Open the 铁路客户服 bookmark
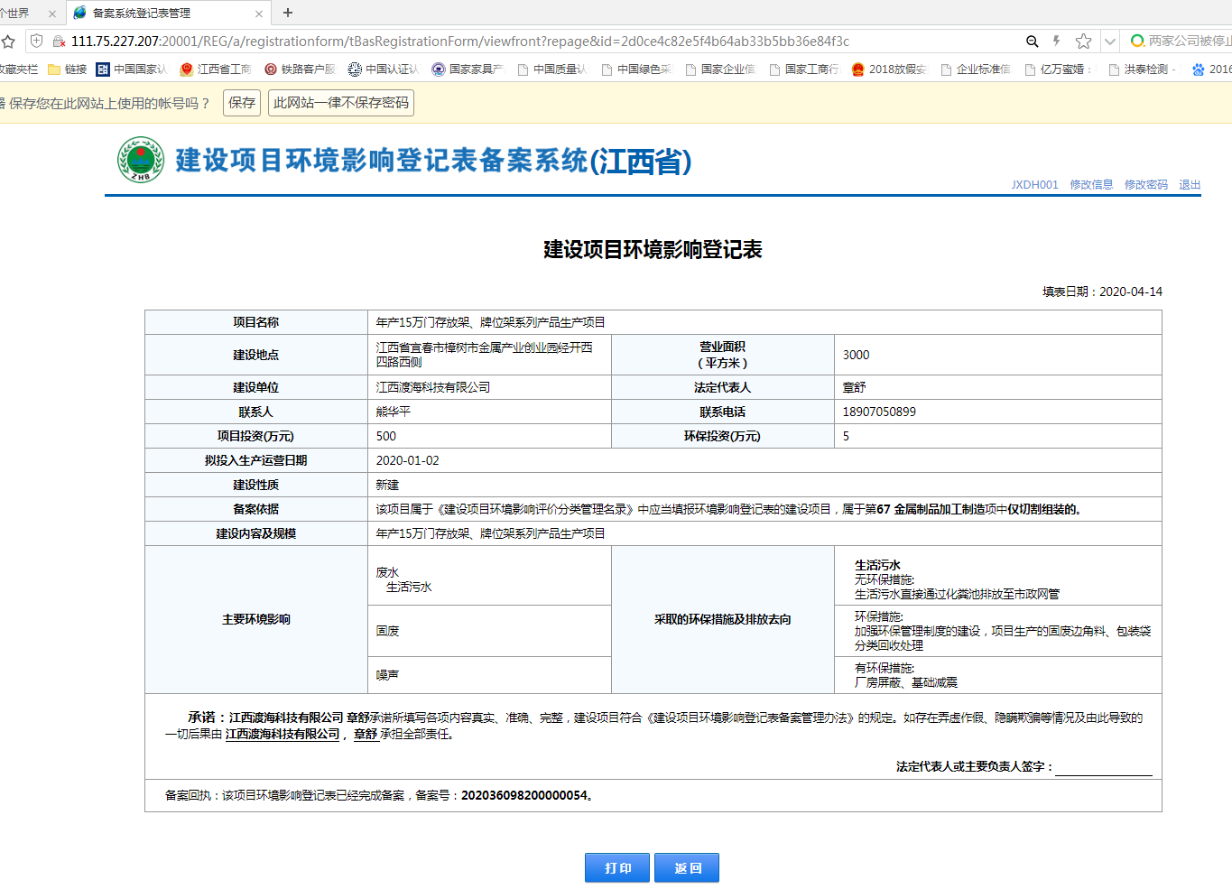Viewport: 1232px width, 889px height. point(300,69)
